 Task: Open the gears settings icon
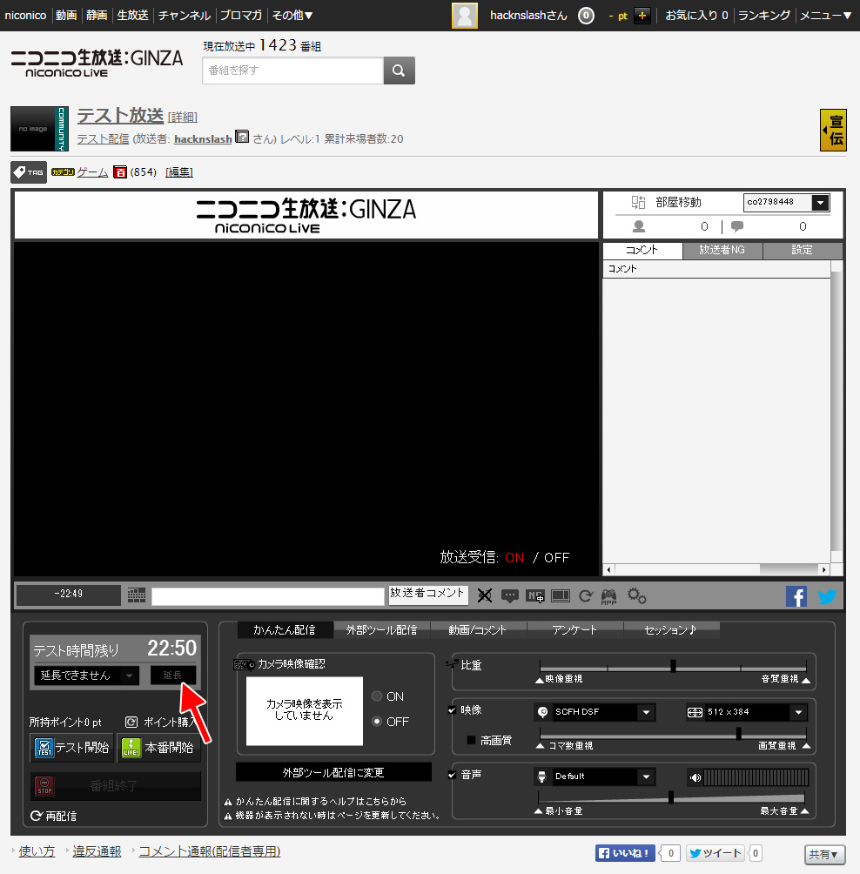tap(636, 595)
